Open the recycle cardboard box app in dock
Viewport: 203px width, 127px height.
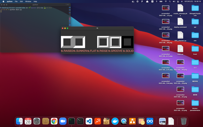(106, 121)
